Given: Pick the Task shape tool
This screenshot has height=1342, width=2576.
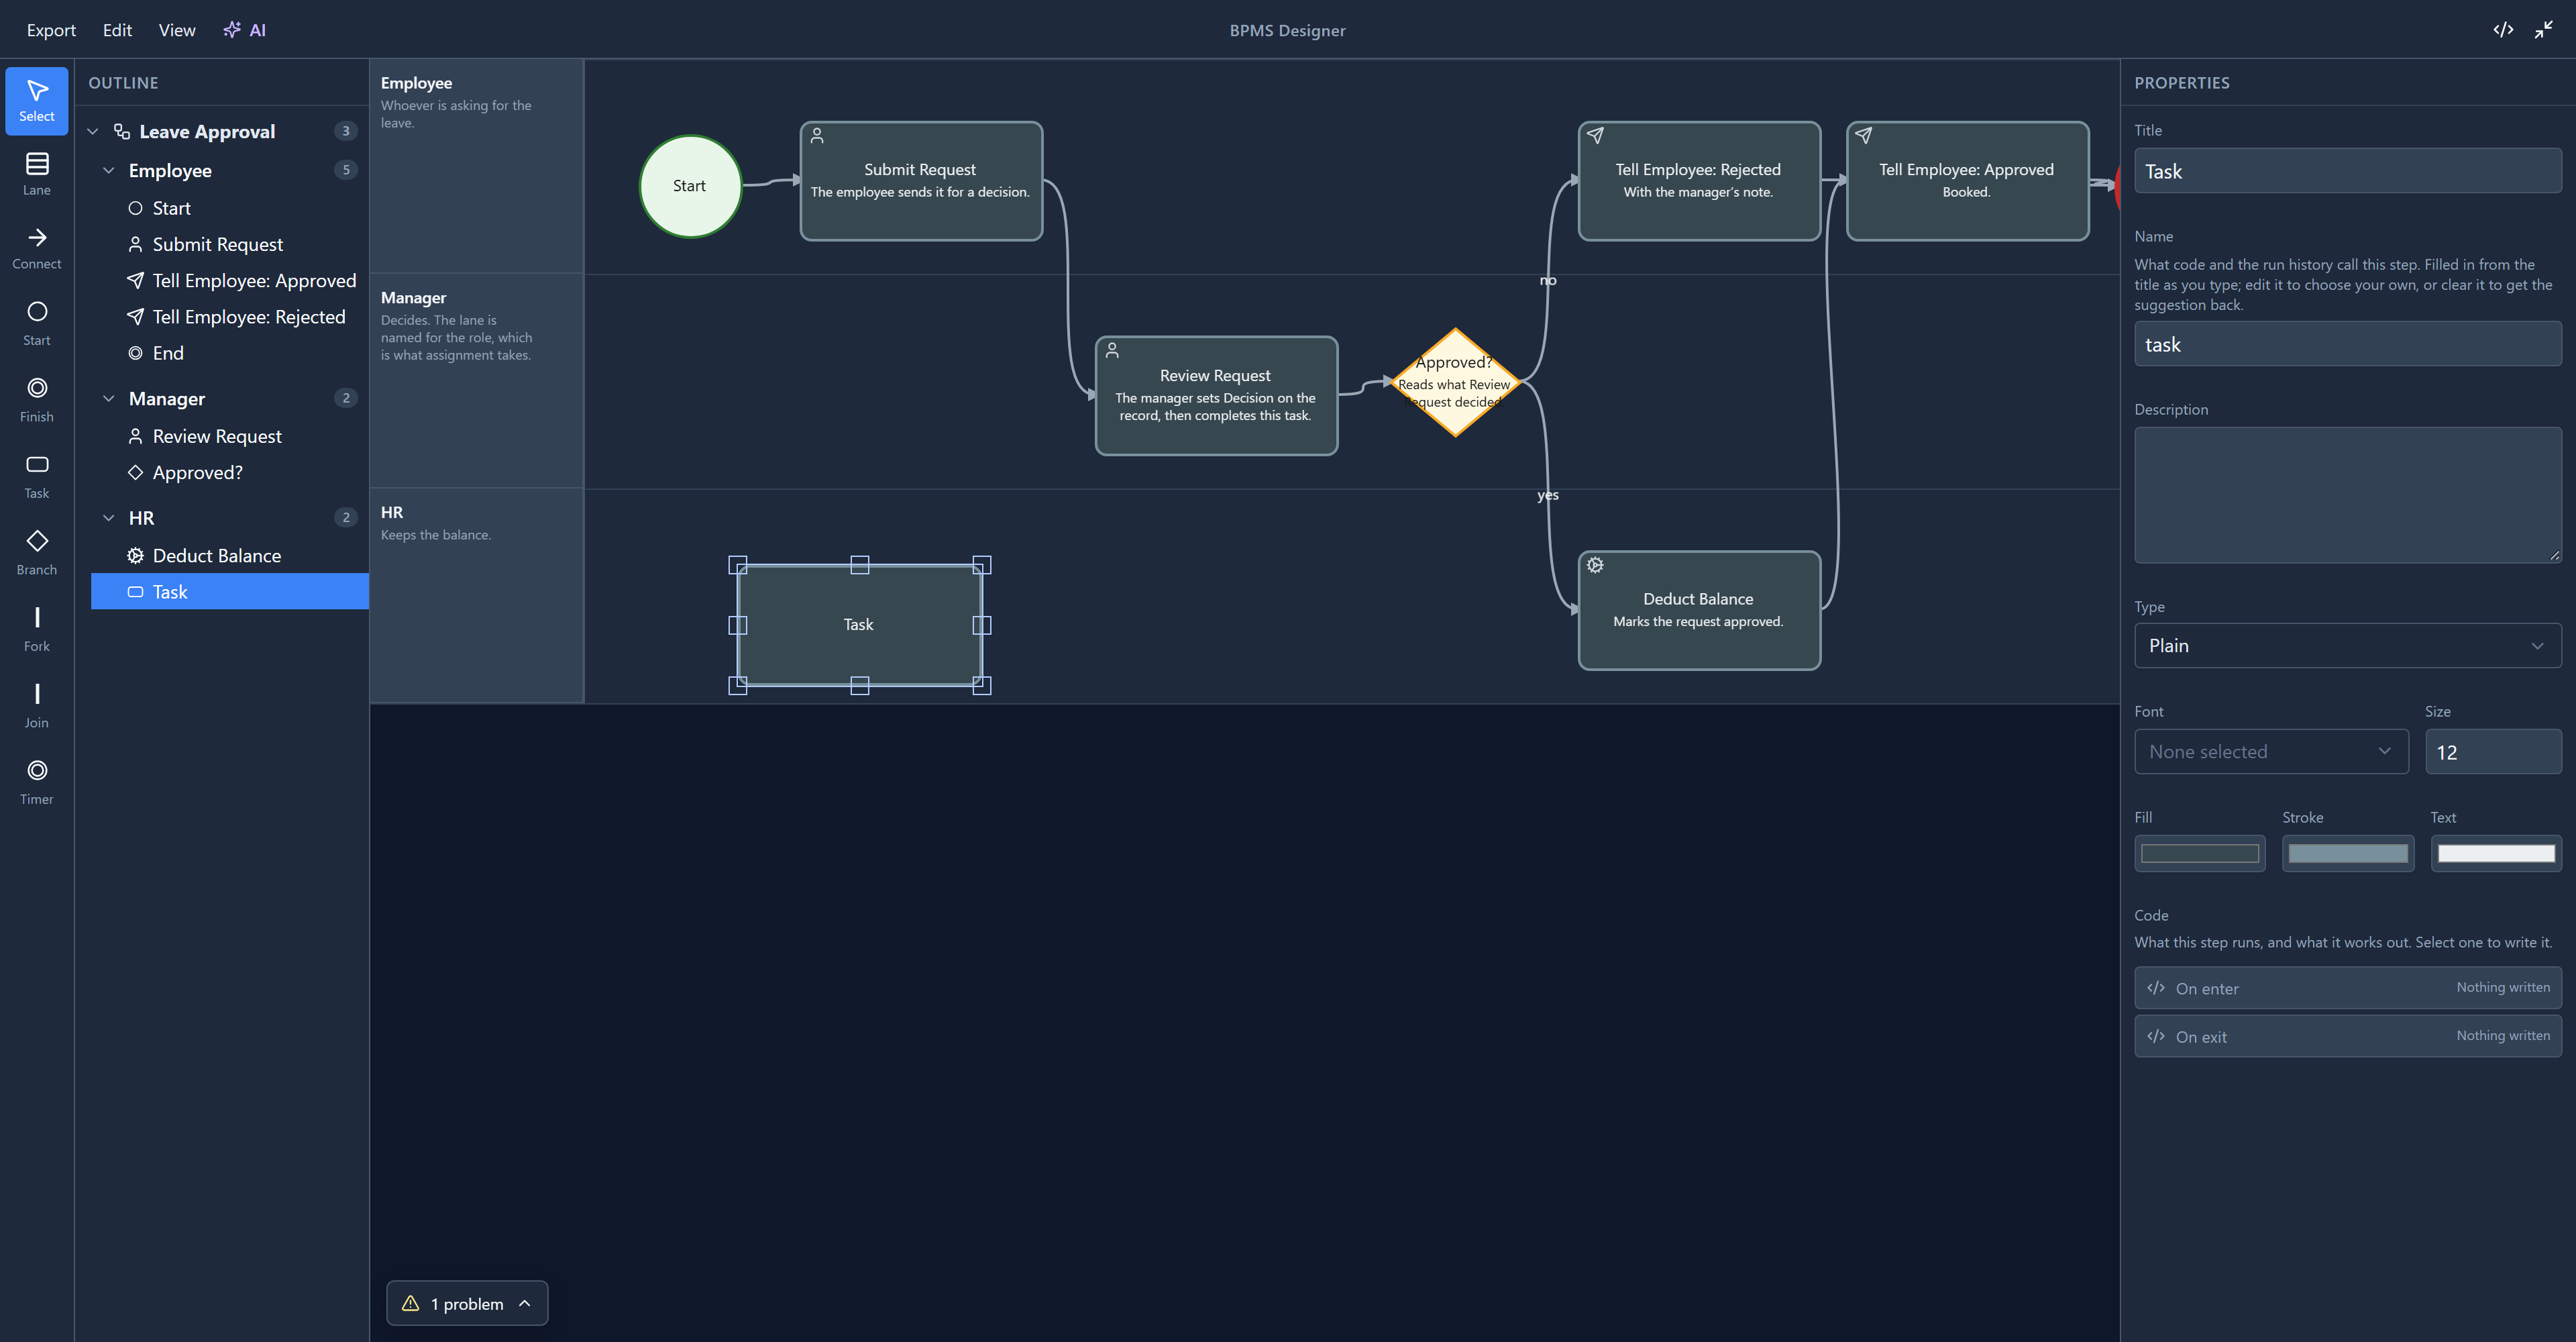Looking at the screenshot, I should coord(37,477).
